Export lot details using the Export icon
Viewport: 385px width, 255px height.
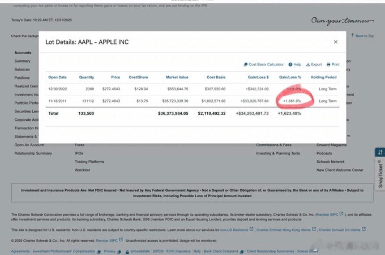click(308, 64)
